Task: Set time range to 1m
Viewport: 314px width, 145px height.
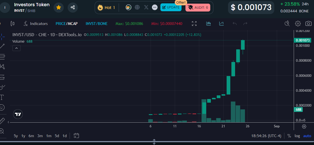Action: (49, 136)
